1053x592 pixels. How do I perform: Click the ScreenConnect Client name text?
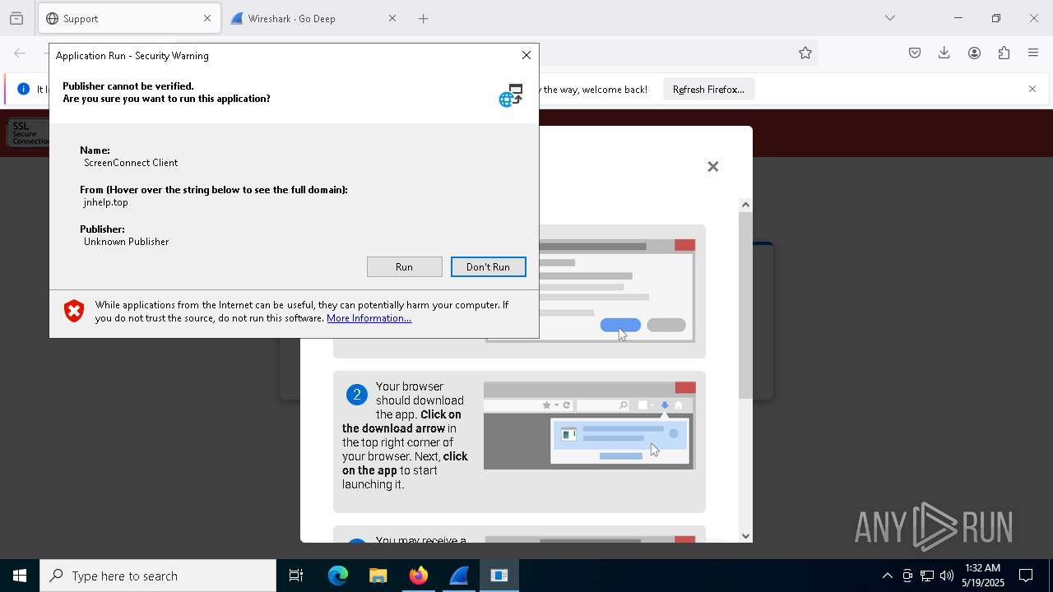[131, 163]
